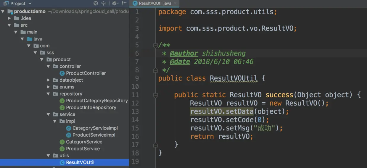Select CategoryServiceImpl class
Viewport: 367px width, 168px height.
pyautogui.click(x=95, y=128)
